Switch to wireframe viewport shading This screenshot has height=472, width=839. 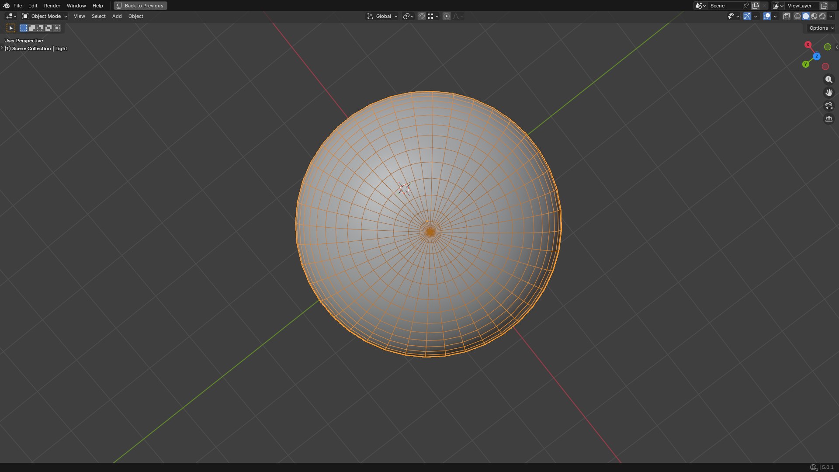(x=797, y=16)
